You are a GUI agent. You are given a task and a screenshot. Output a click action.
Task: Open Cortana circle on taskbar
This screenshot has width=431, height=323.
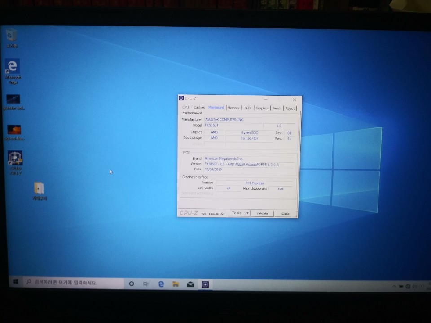click(x=132, y=284)
